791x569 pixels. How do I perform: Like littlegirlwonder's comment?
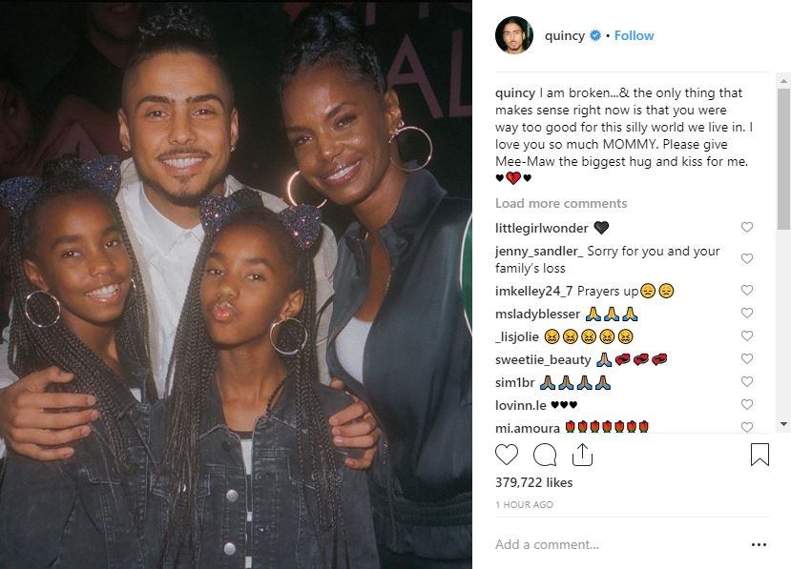[x=746, y=227]
